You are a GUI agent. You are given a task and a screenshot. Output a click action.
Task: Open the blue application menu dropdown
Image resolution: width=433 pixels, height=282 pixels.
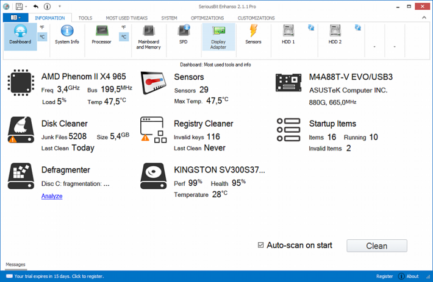15,18
